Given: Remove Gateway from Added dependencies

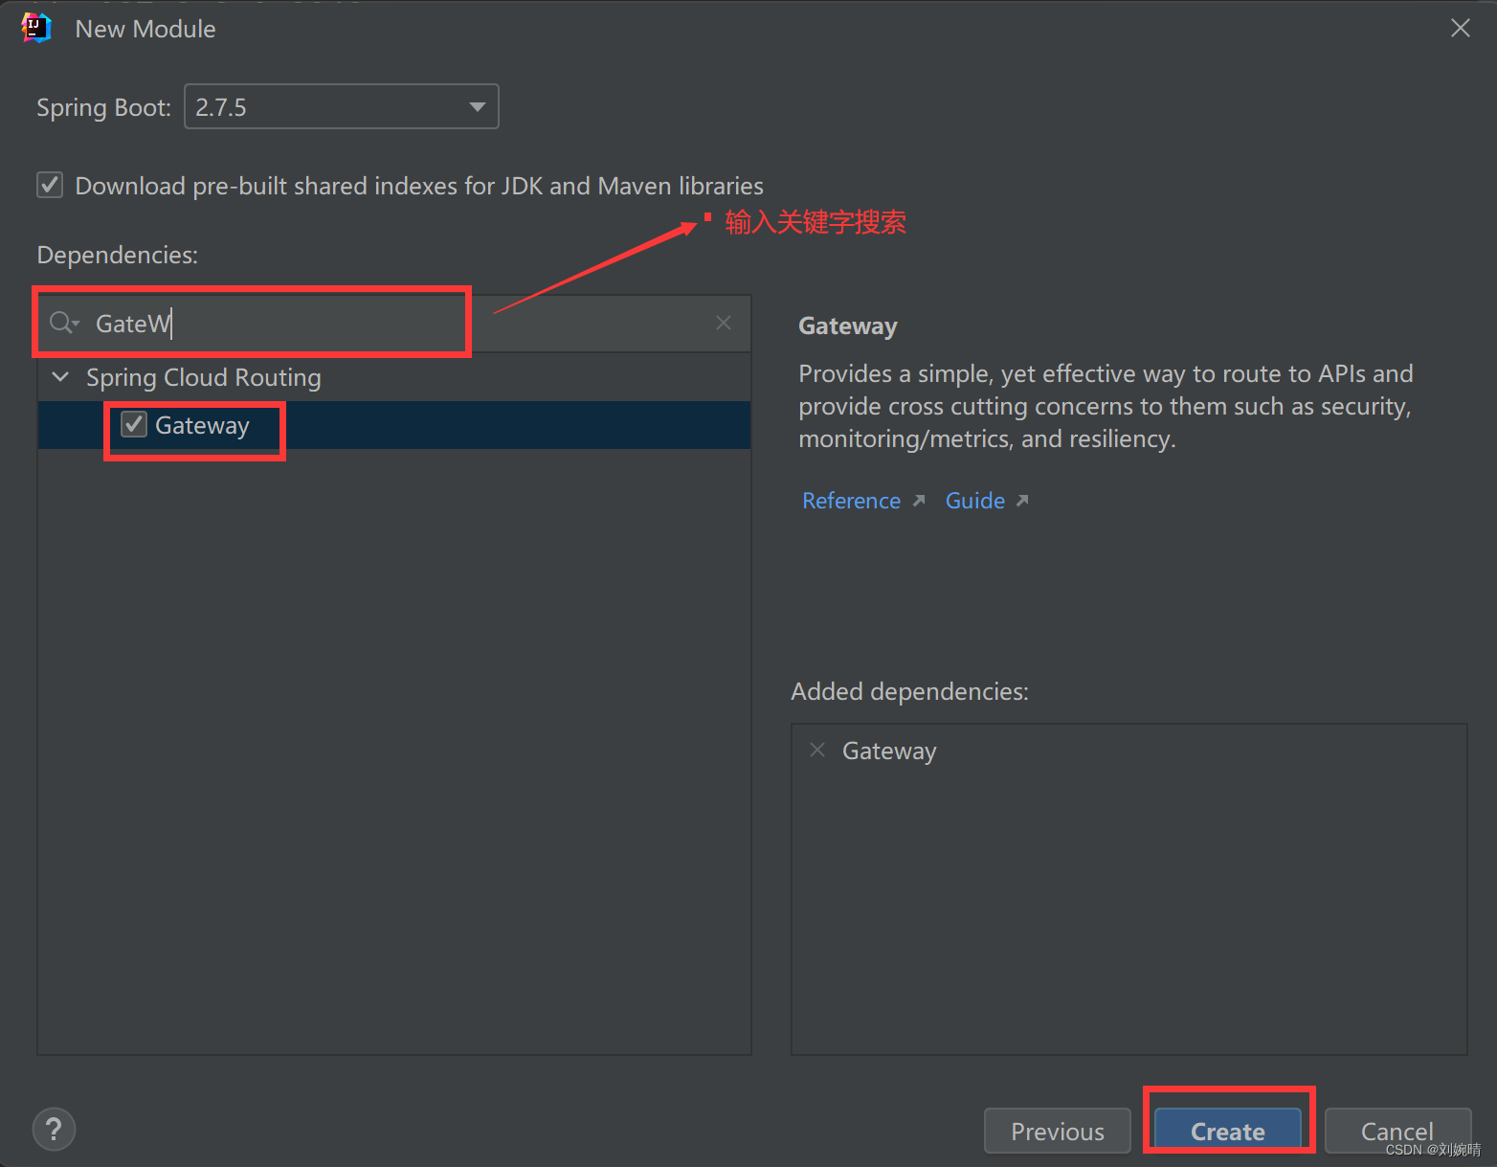Looking at the screenshot, I should [x=817, y=750].
